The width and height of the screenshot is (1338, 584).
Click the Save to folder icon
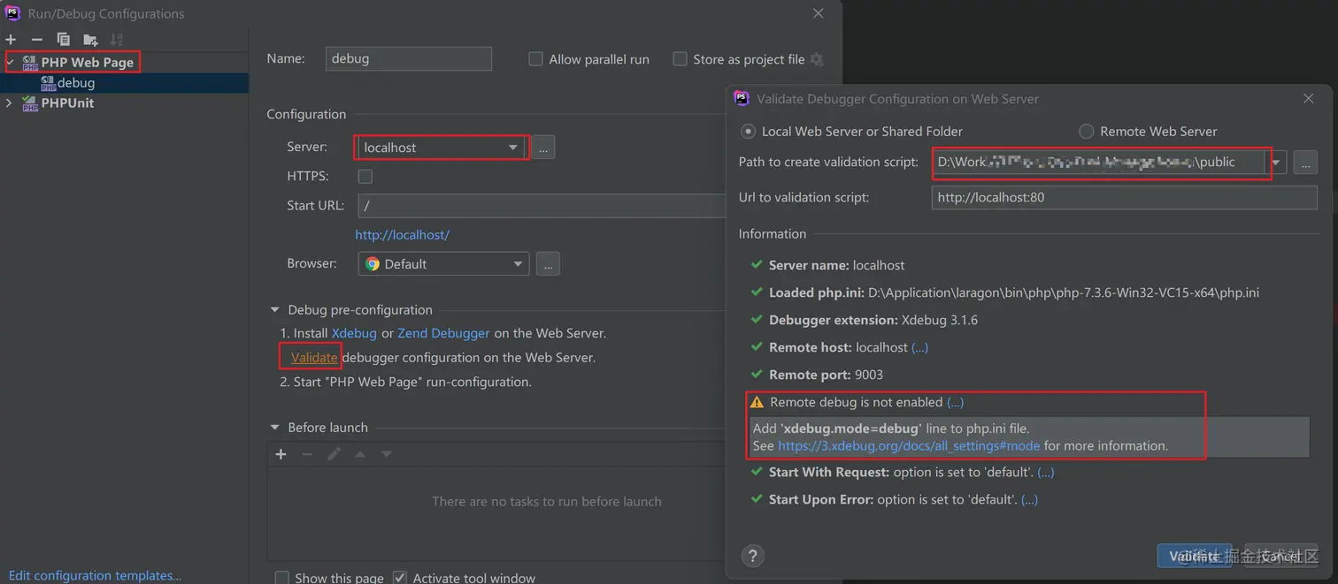(x=89, y=39)
